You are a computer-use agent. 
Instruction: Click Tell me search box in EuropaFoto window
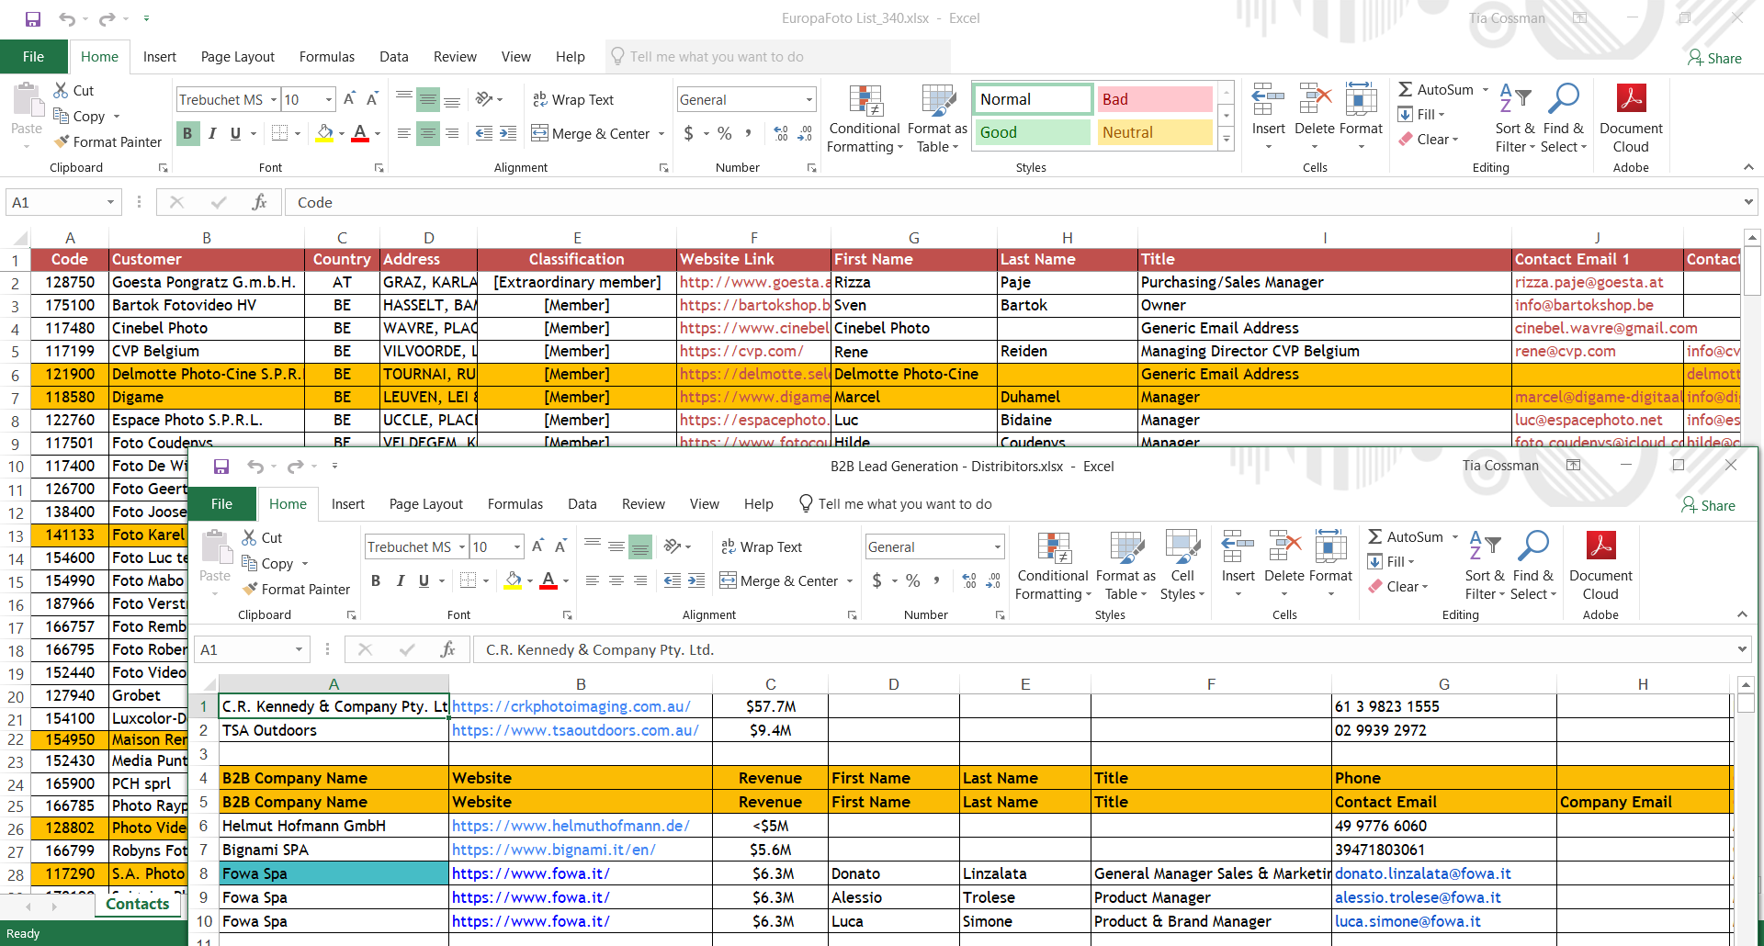click(x=777, y=57)
